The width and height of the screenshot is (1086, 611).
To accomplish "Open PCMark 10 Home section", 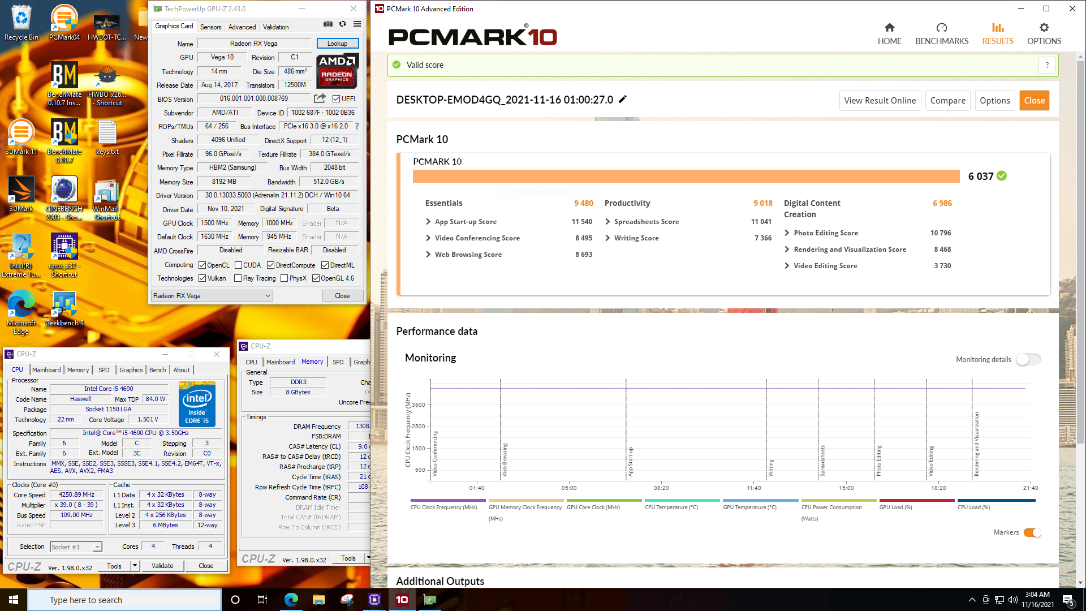I will click(x=889, y=34).
